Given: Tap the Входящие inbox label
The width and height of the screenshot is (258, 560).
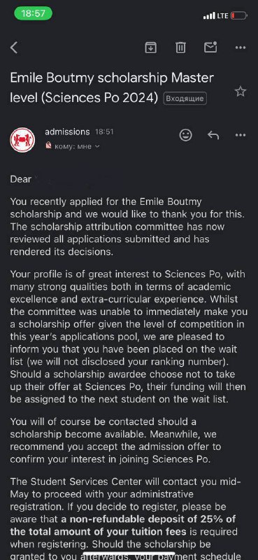Looking at the screenshot, I should [185, 99].
